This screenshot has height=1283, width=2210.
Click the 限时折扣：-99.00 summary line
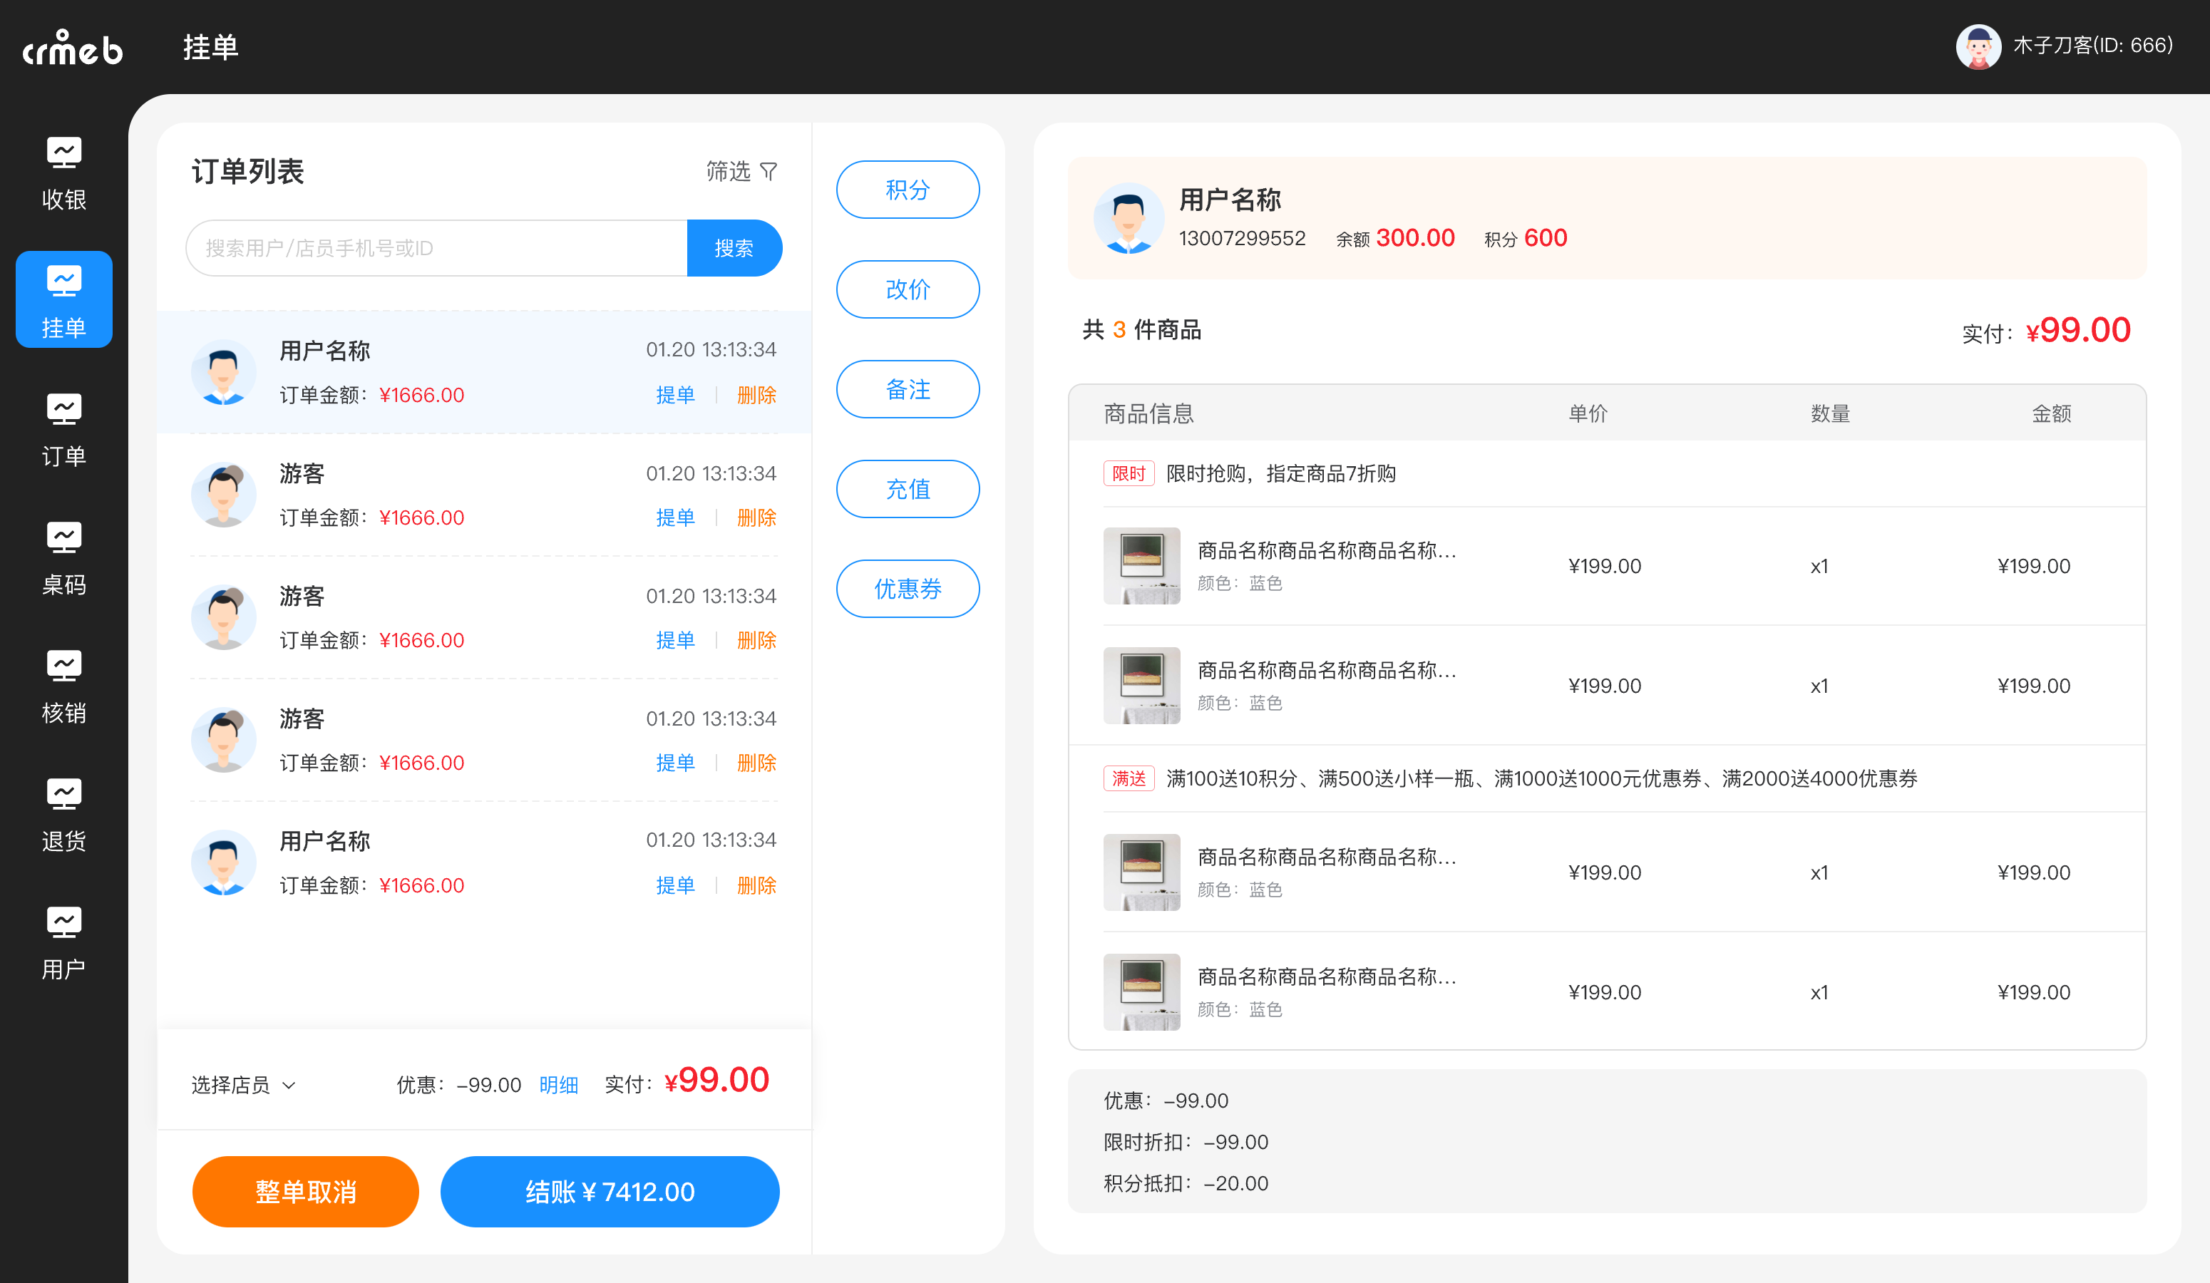[1185, 1141]
